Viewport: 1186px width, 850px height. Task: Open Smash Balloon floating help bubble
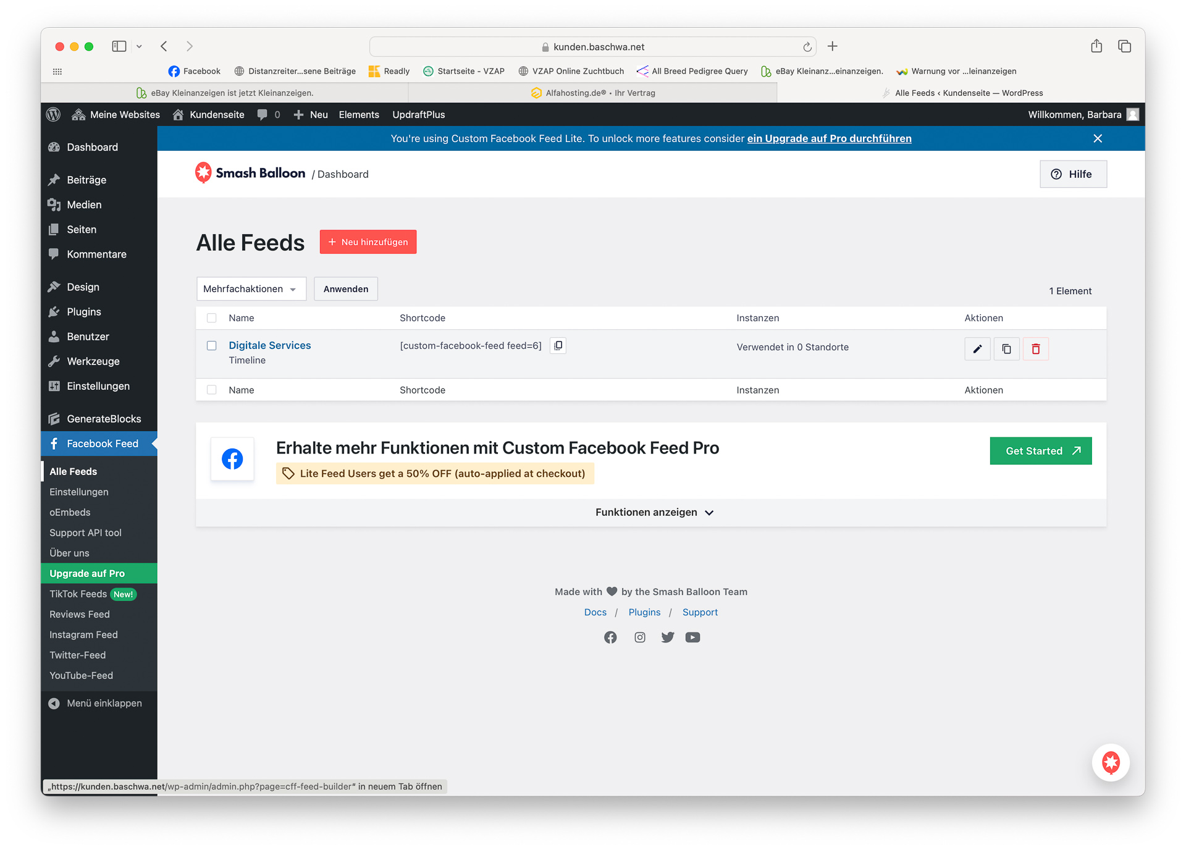click(x=1111, y=762)
